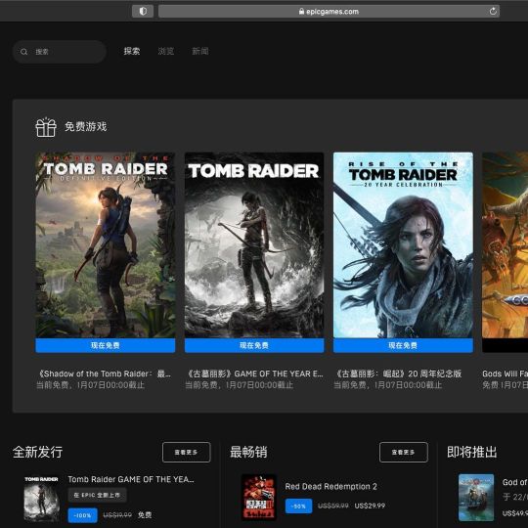Open the 《Shadow of the Tomb Raider: 最... title link
The height and width of the screenshot is (528, 528).
[x=105, y=374]
